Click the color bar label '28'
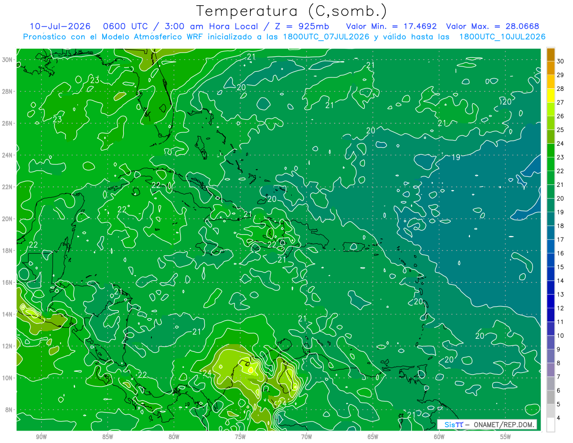Screen dimensions: 573x443 561,89
